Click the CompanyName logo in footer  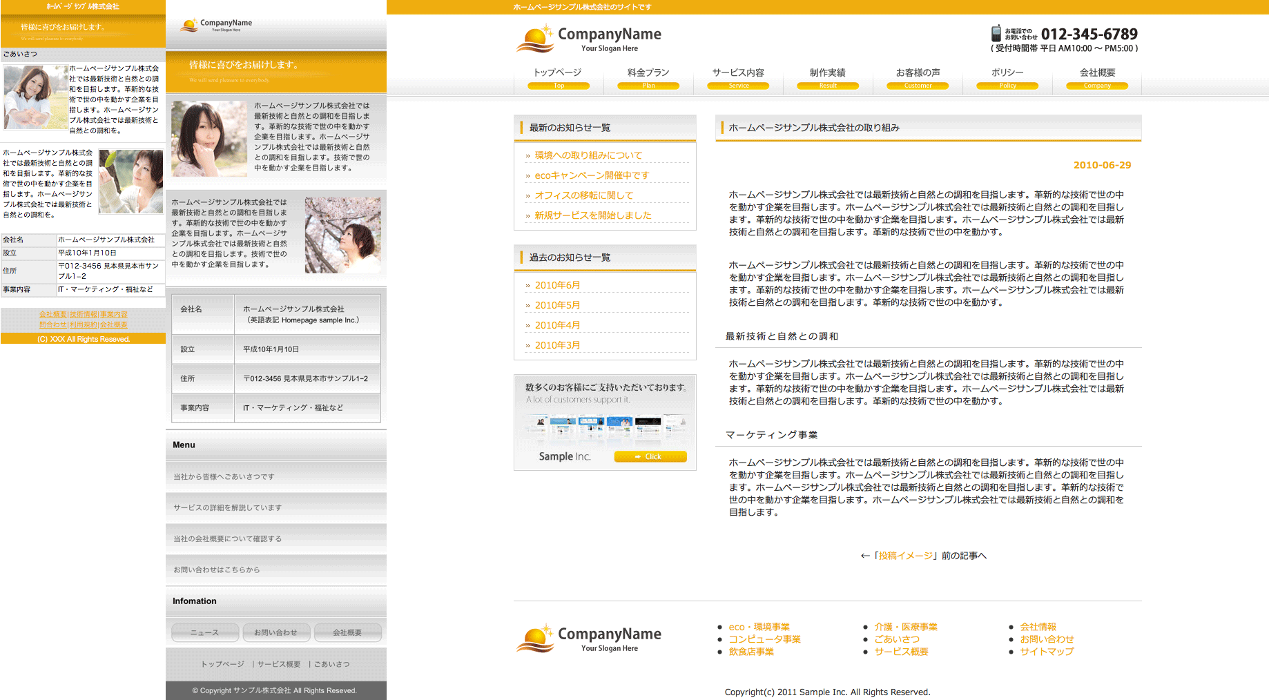point(588,639)
